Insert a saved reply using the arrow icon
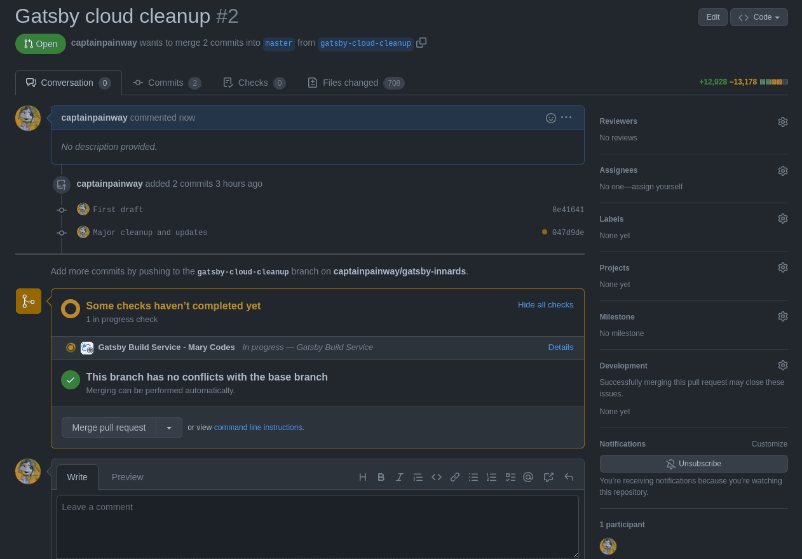The height and width of the screenshot is (559, 802). [x=569, y=477]
